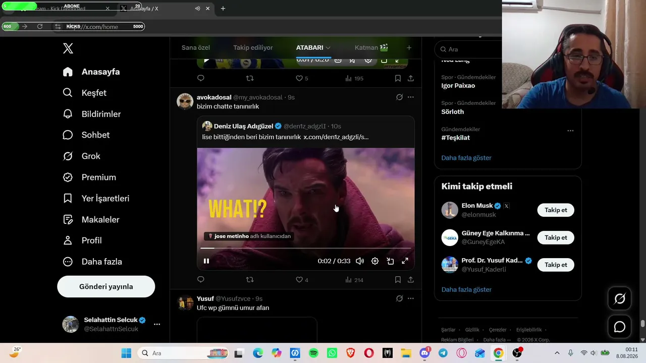Open Discord from the taskbar

[424, 353]
